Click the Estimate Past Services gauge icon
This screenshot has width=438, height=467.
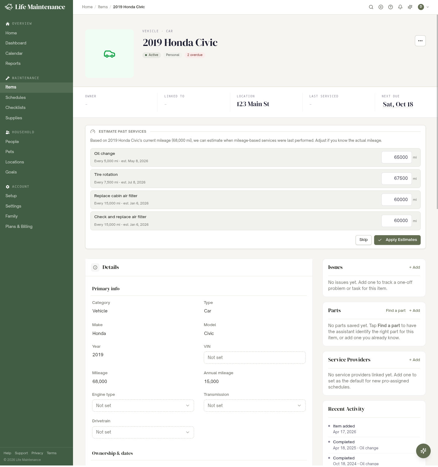pos(93,131)
